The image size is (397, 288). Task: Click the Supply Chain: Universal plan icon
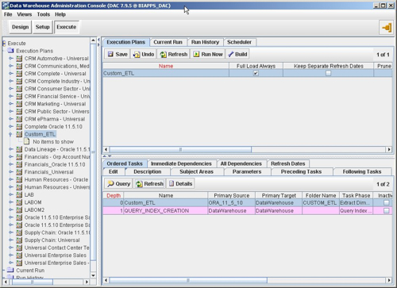coord(19,240)
